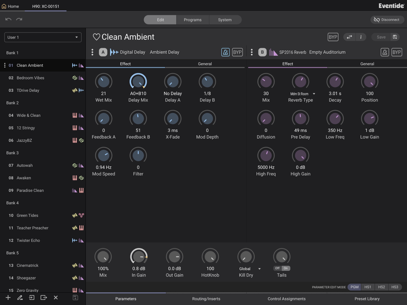Image resolution: width=407 pixels, height=305 pixels.
Task: Open the Preset Library tab
Action: 367,299
